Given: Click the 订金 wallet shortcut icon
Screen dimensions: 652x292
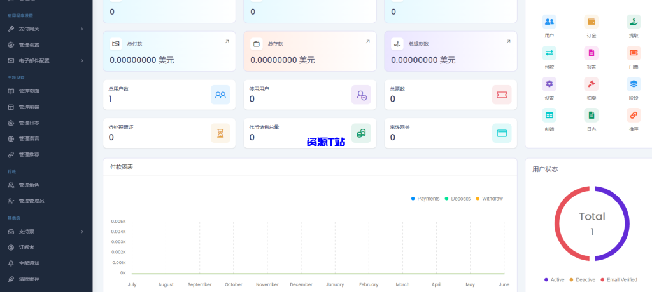Looking at the screenshot, I should (x=591, y=22).
